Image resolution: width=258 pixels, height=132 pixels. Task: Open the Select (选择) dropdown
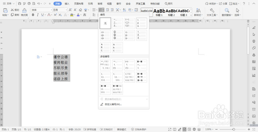(238, 15)
